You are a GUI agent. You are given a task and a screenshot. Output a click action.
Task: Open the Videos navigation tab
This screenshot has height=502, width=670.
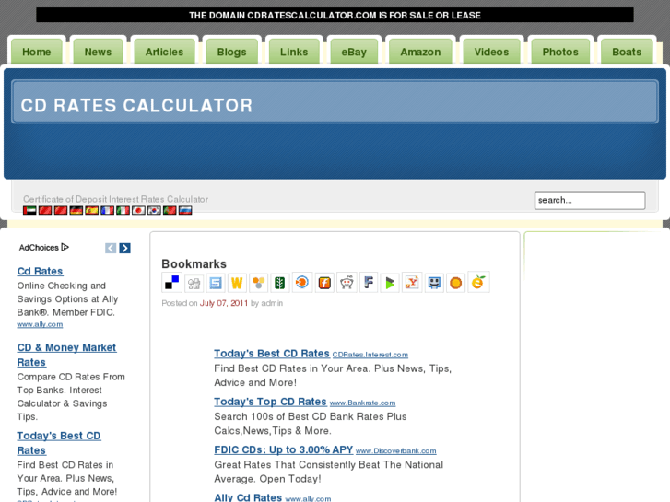pyautogui.click(x=491, y=52)
